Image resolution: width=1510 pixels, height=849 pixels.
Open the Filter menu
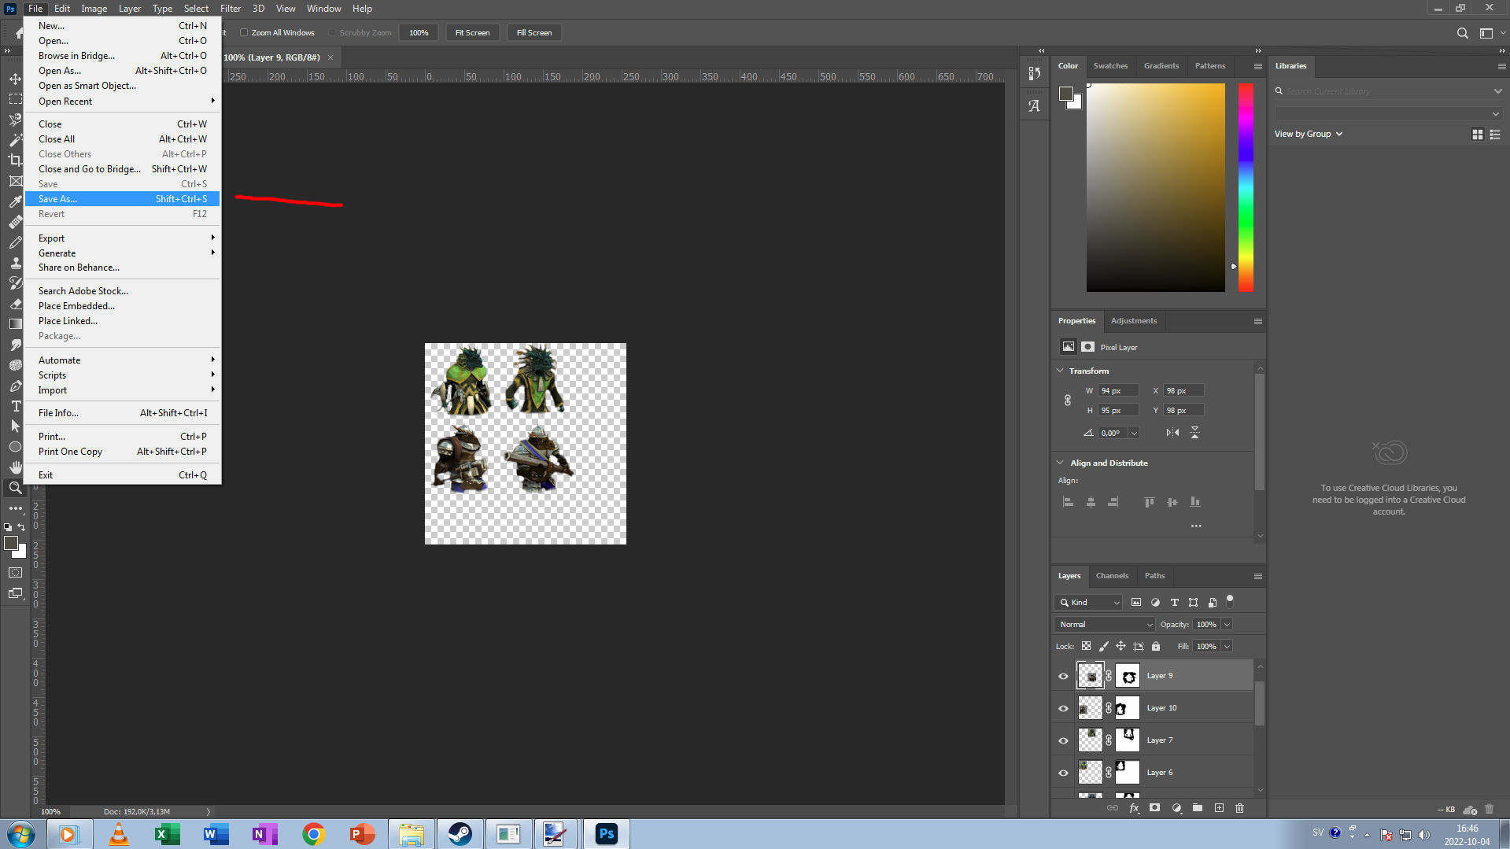tap(231, 9)
